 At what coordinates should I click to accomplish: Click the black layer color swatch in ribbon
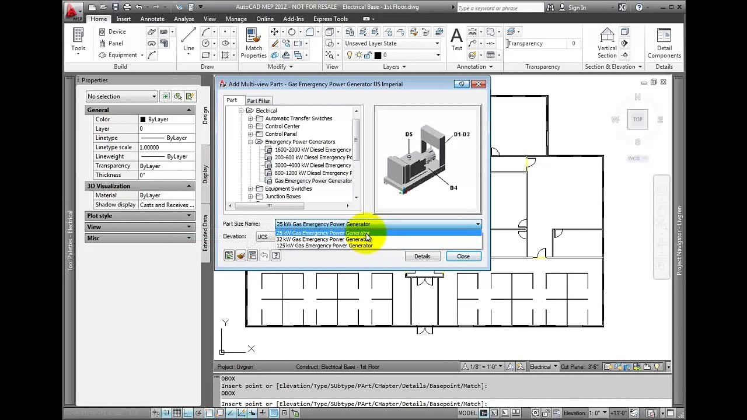tap(378, 55)
